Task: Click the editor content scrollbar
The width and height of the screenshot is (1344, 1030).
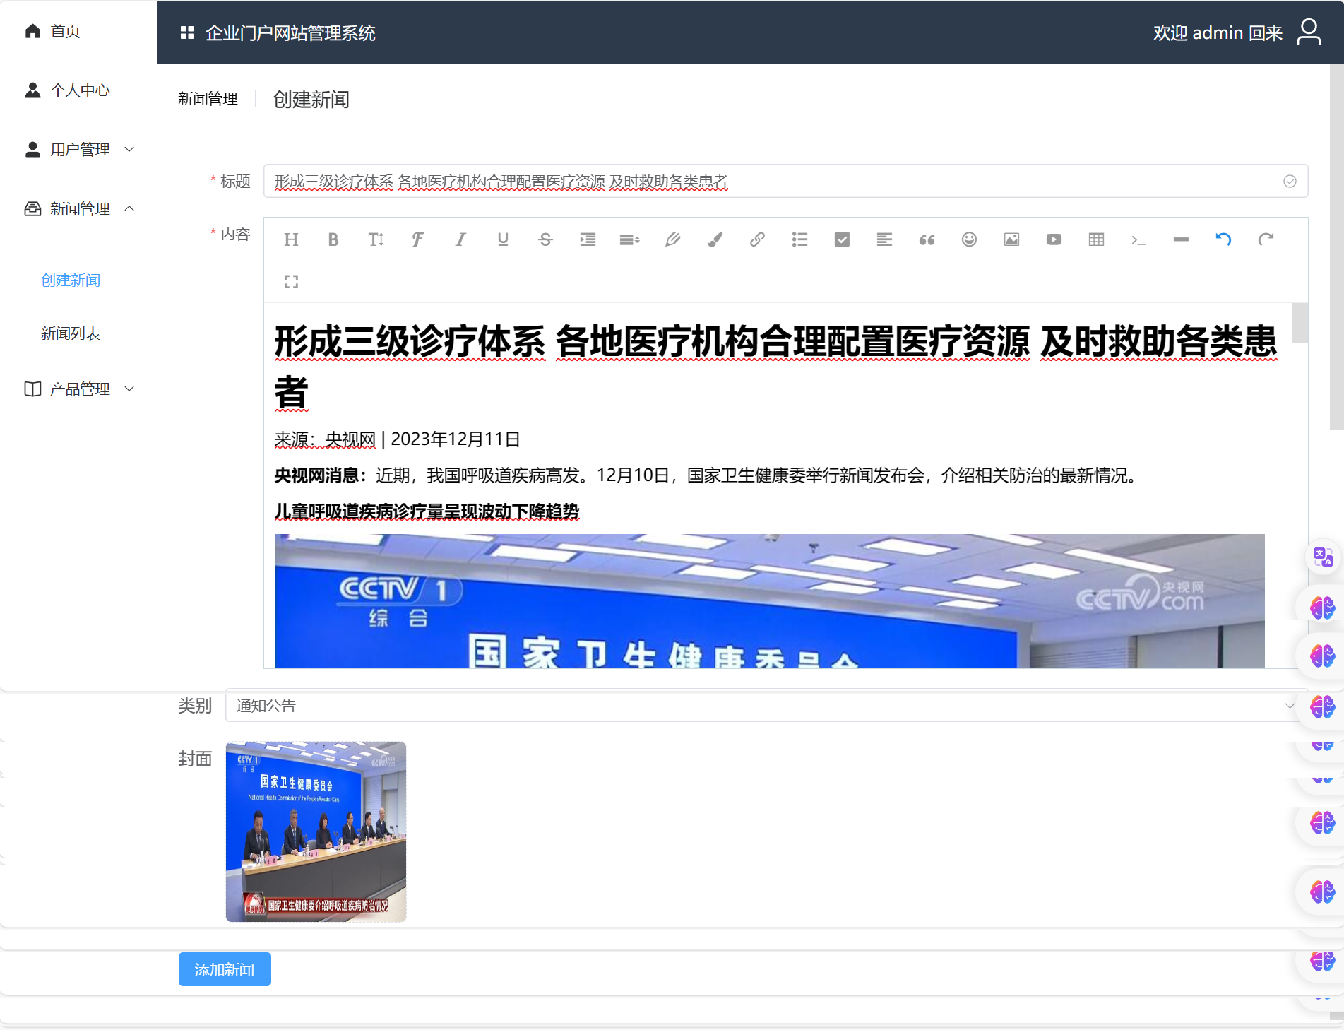Action: click(x=1300, y=323)
